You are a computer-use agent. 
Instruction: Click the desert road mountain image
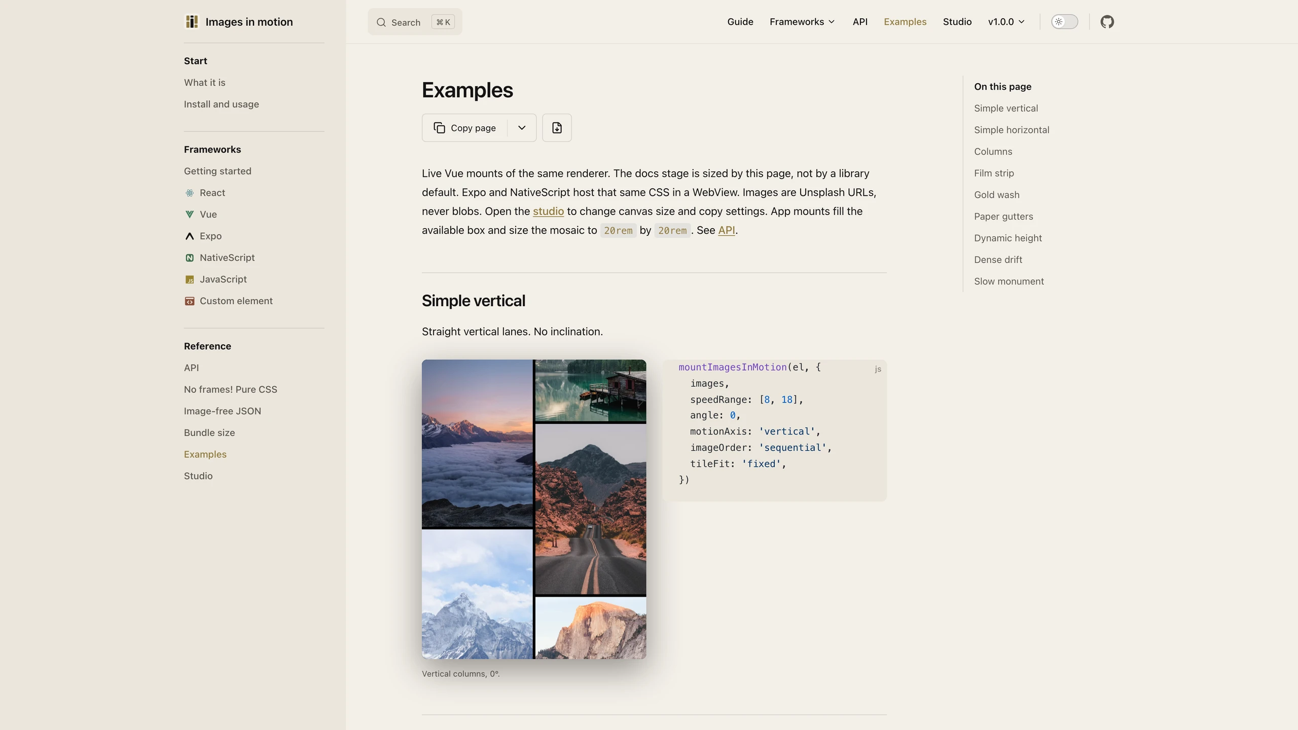pos(591,508)
